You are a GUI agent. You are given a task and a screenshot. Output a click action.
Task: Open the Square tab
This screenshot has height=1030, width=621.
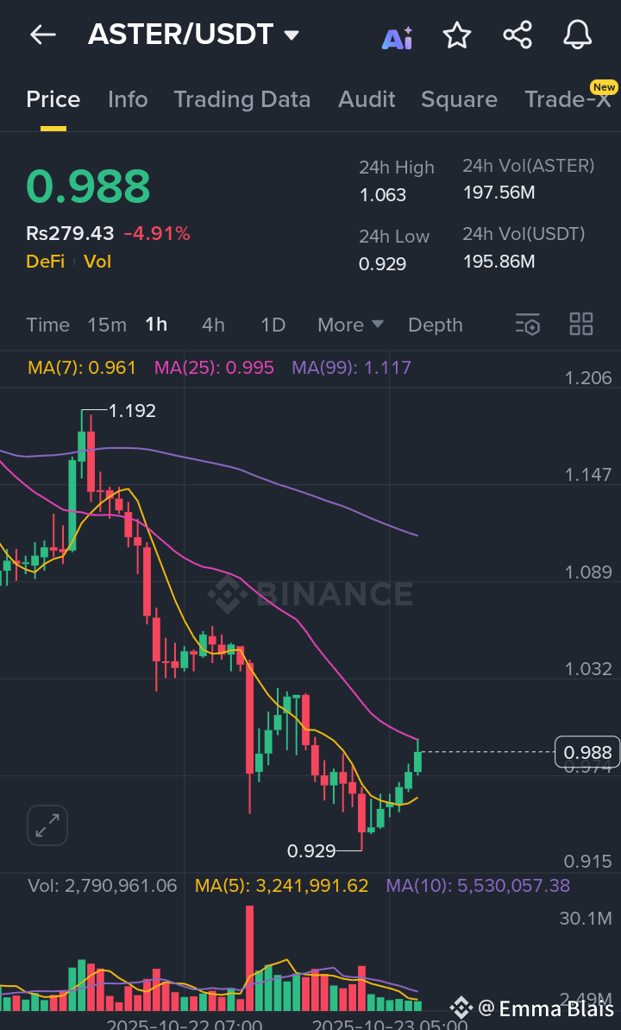(x=460, y=99)
